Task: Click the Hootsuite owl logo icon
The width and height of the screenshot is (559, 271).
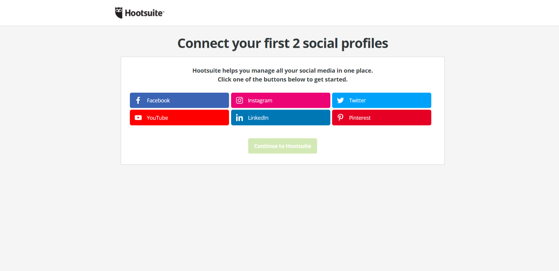Action: point(118,13)
